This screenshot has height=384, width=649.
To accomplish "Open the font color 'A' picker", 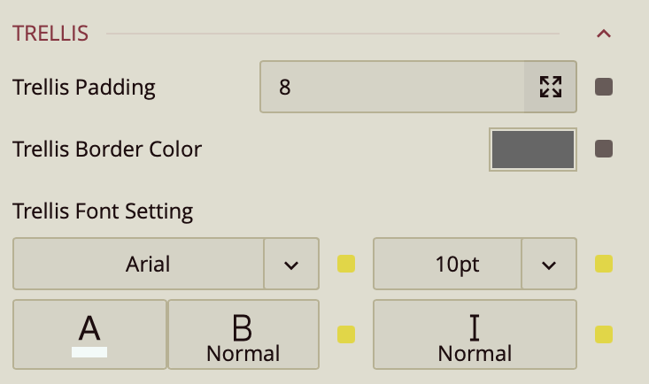I will (89, 334).
